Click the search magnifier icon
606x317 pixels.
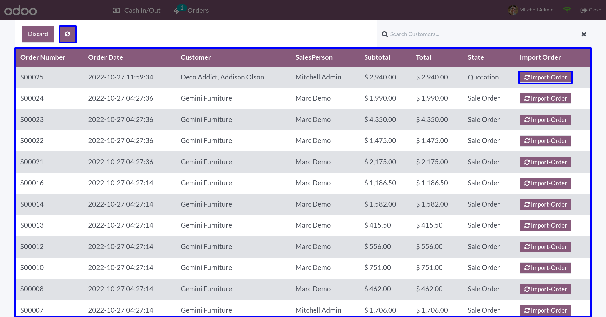click(385, 34)
